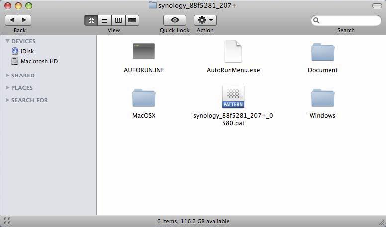This screenshot has height=227, width=386.
Task: Expand the SHARED section
Action: (x=7, y=76)
